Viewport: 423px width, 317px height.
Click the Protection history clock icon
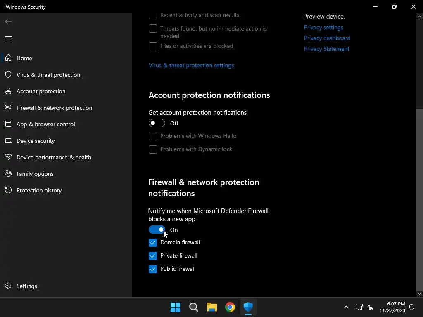tap(8, 190)
